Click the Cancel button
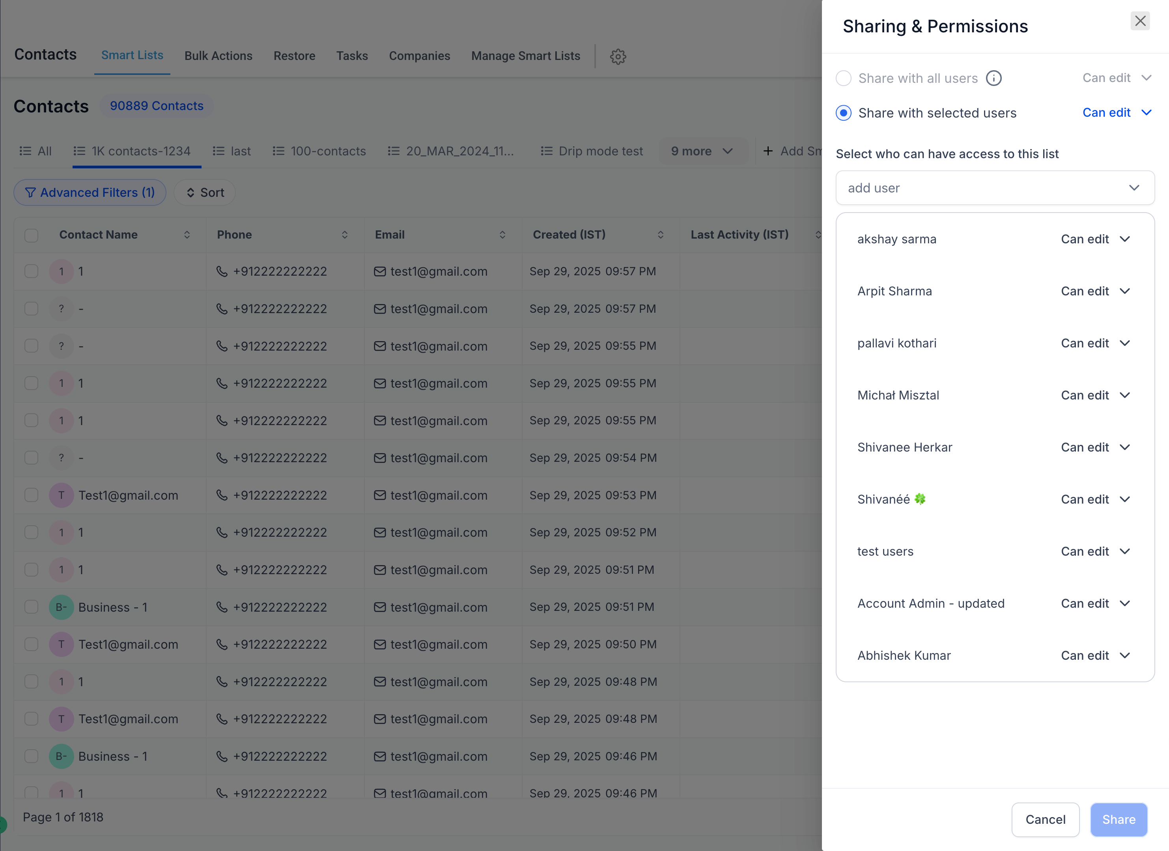Viewport: 1169px width, 851px height. click(1045, 819)
